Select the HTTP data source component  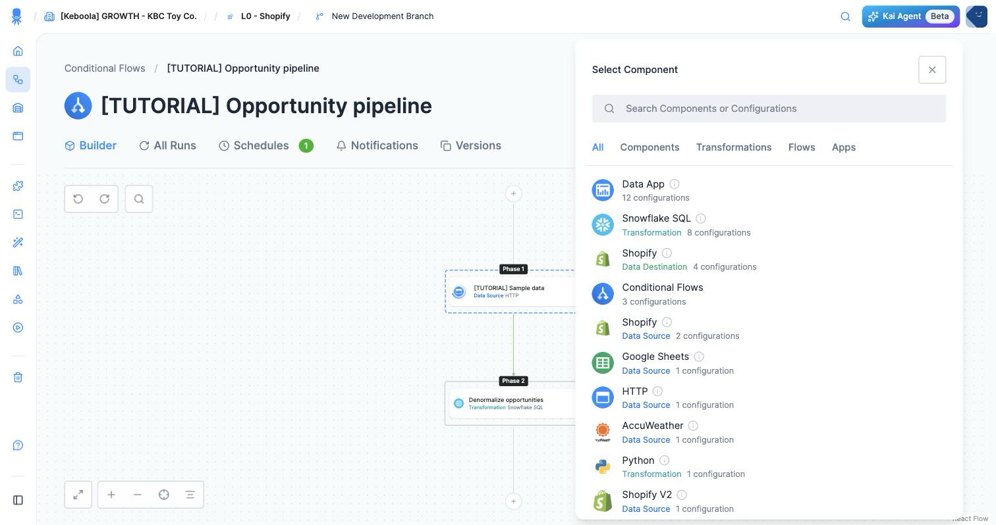[x=769, y=397]
